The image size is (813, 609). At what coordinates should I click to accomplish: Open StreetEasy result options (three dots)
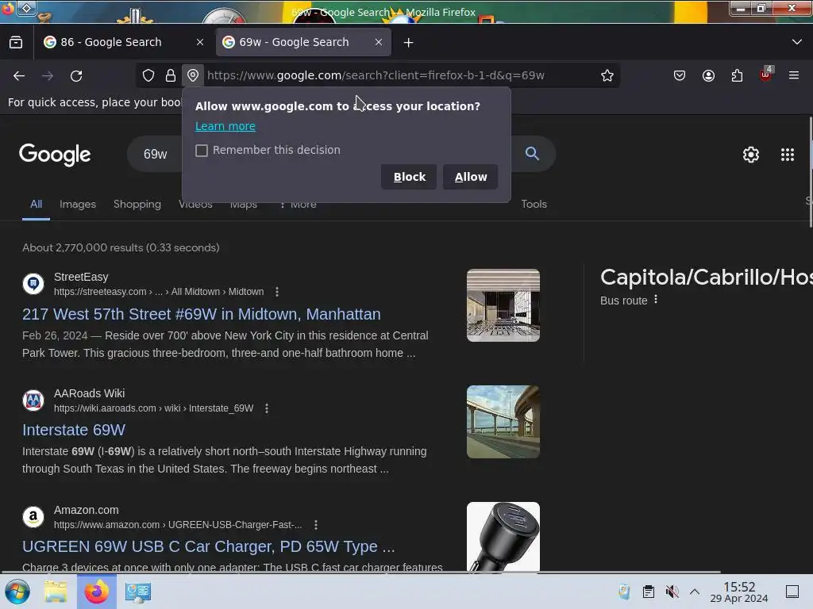click(277, 292)
